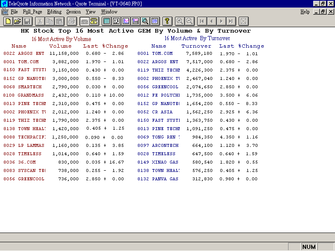Click the NUM indicator in status bar
The height and width of the screenshot is (251, 335).
tap(309, 247)
